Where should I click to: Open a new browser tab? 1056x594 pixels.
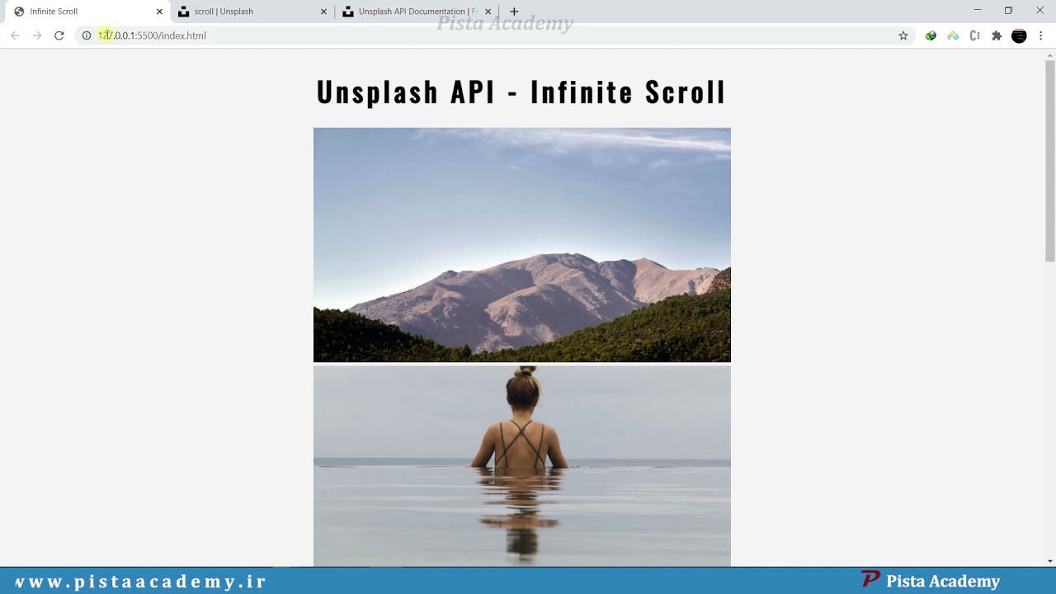point(514,12)
